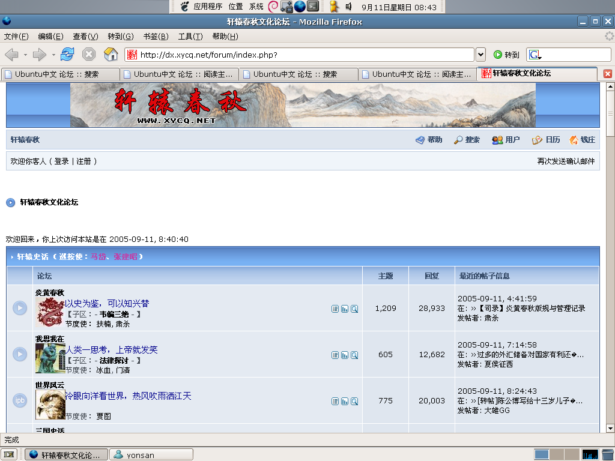
Task: Click the Stop loading icon
Action: [89, 54]
